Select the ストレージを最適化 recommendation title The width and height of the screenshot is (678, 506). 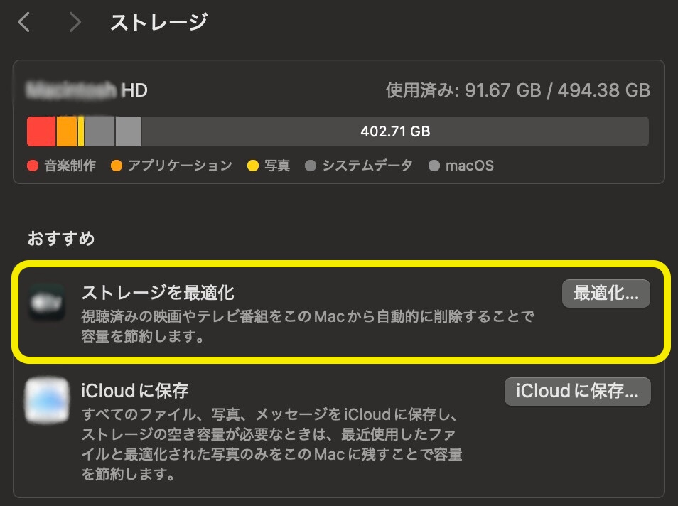158,293
